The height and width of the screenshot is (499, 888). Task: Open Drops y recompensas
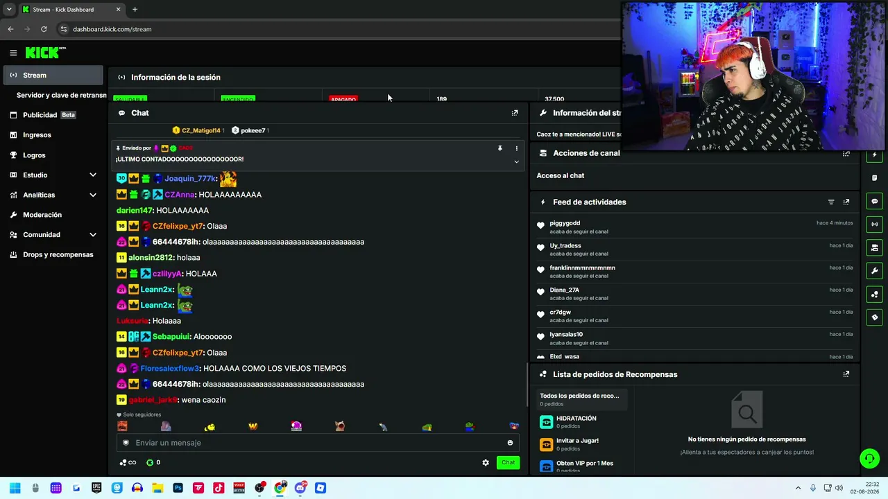pos(53,254)
